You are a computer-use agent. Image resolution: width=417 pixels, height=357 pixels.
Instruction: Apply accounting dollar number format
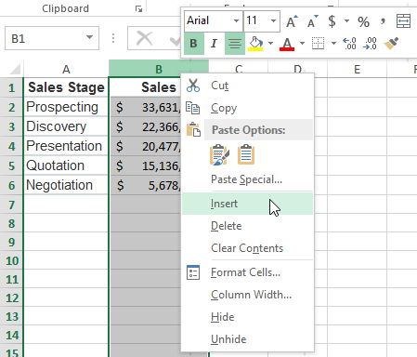[x=332, y=21]
